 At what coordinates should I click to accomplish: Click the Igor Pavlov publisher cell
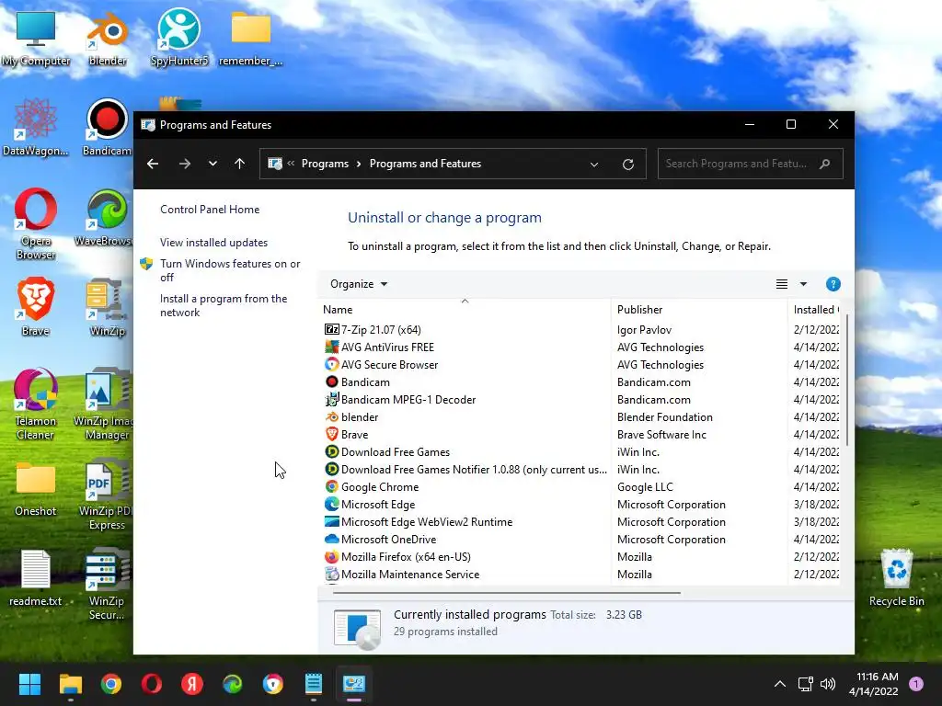click(x=644, y=330)
